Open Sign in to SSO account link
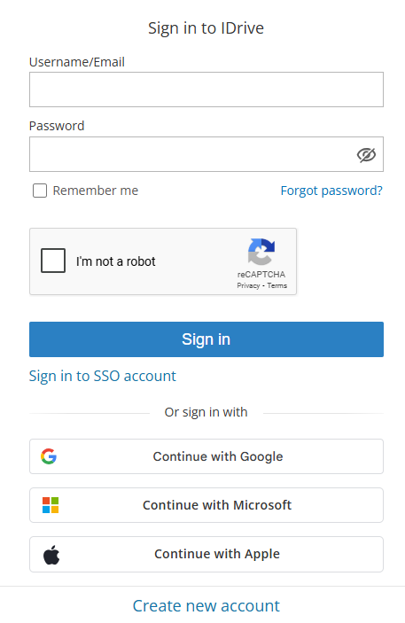405x623 pixels. click(103, 376)
